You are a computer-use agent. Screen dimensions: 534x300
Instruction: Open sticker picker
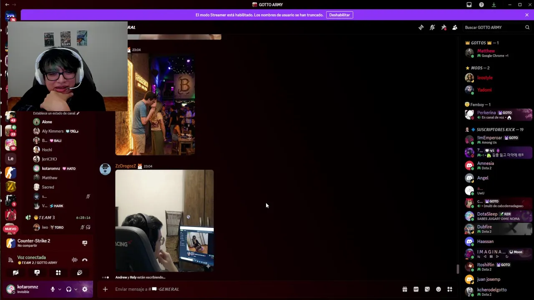tap(427, 289)
